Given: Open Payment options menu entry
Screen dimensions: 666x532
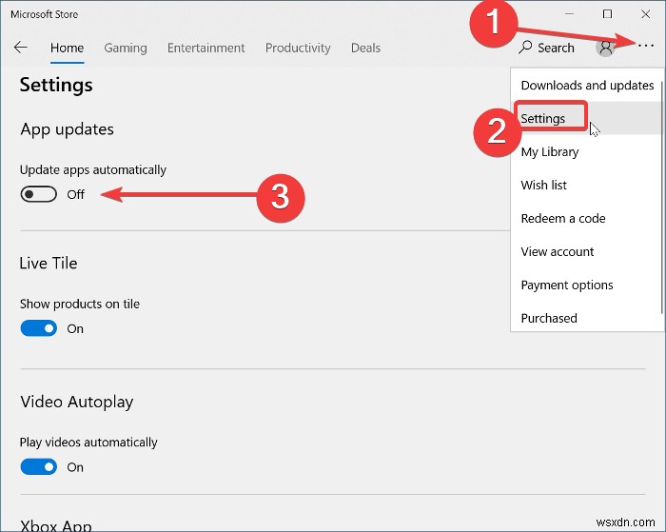Looking at the screenshot, I should coord(587,285).
